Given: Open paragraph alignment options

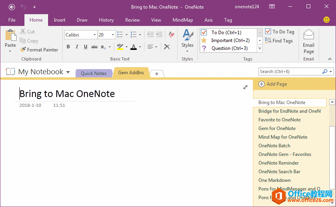Looking at the screenshot, I should [152, 47].
